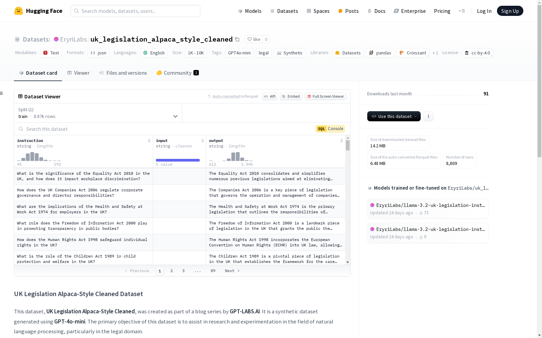Viewport: 542px width, 338px height.
Task: Open the Files and versions tab
Action: (x=123, y=73)
